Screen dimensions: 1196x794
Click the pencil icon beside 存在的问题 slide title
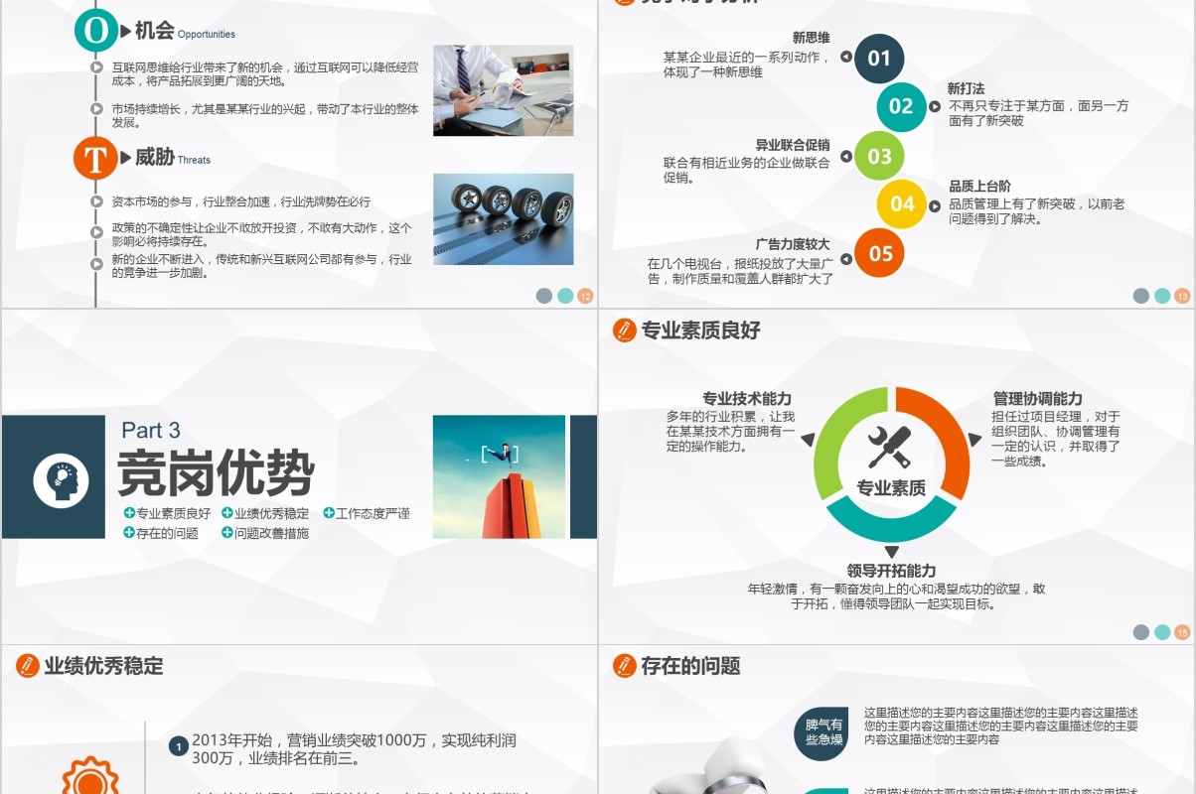pos(625,666)
